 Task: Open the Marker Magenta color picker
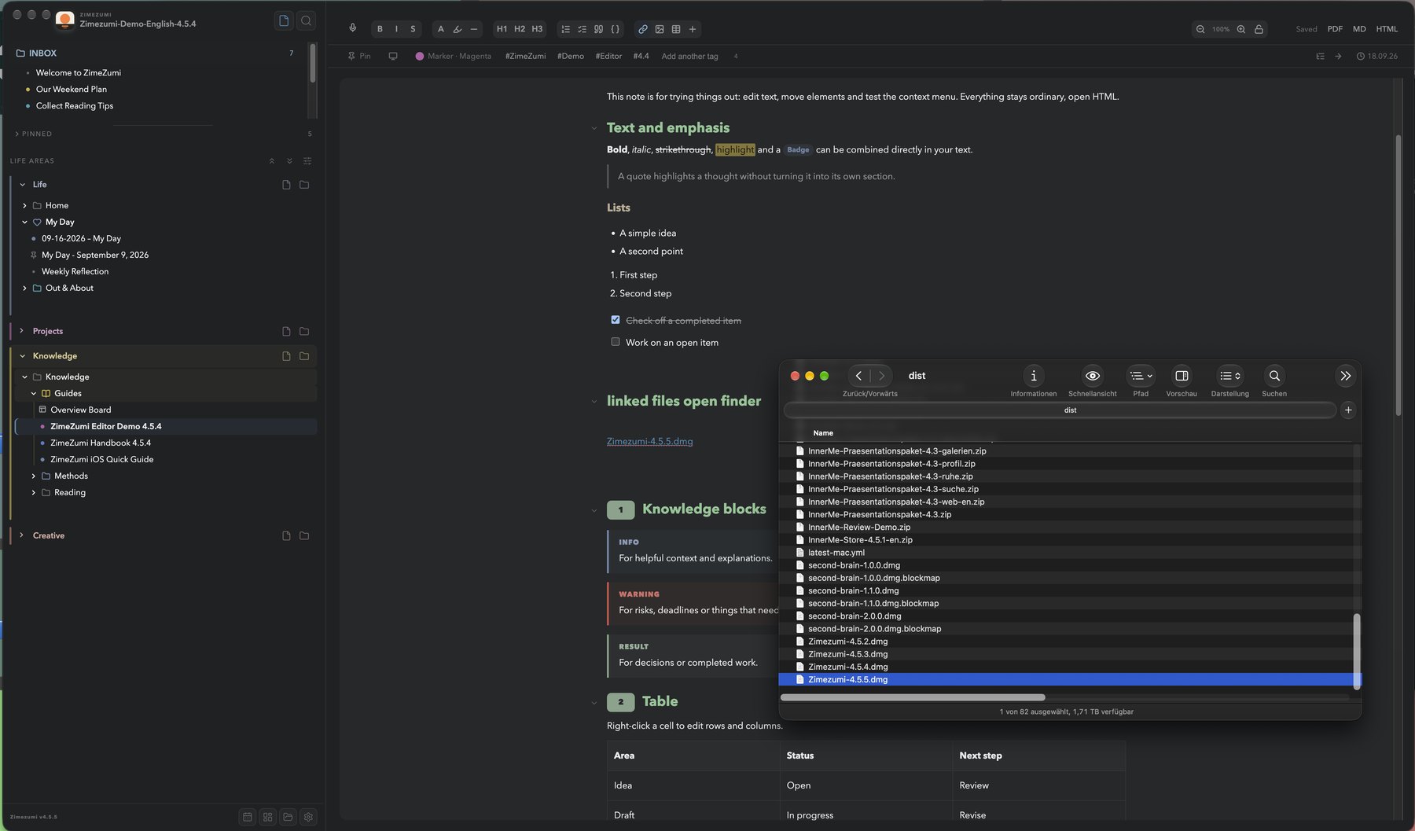click(x=454, y=56)
